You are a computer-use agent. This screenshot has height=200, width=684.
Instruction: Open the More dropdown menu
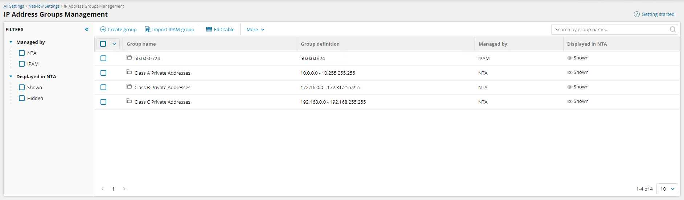(255, 29)
